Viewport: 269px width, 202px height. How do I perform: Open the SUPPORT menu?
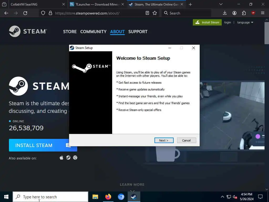[x=138, y=32]
